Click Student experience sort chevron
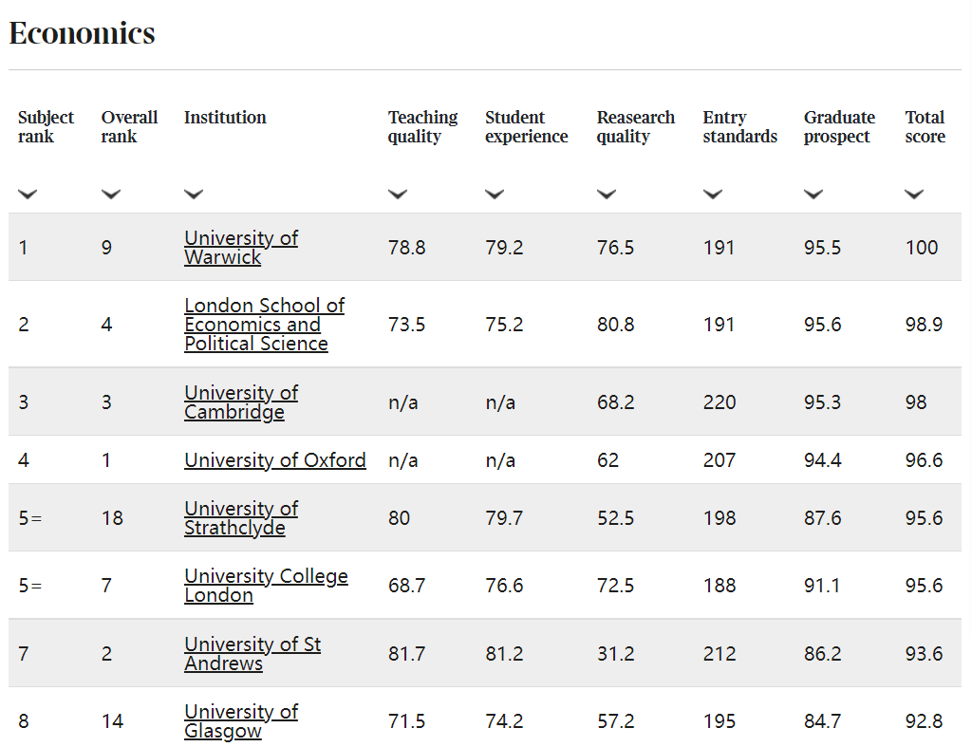Screen dimensions: 972x747 pos(495,195)
